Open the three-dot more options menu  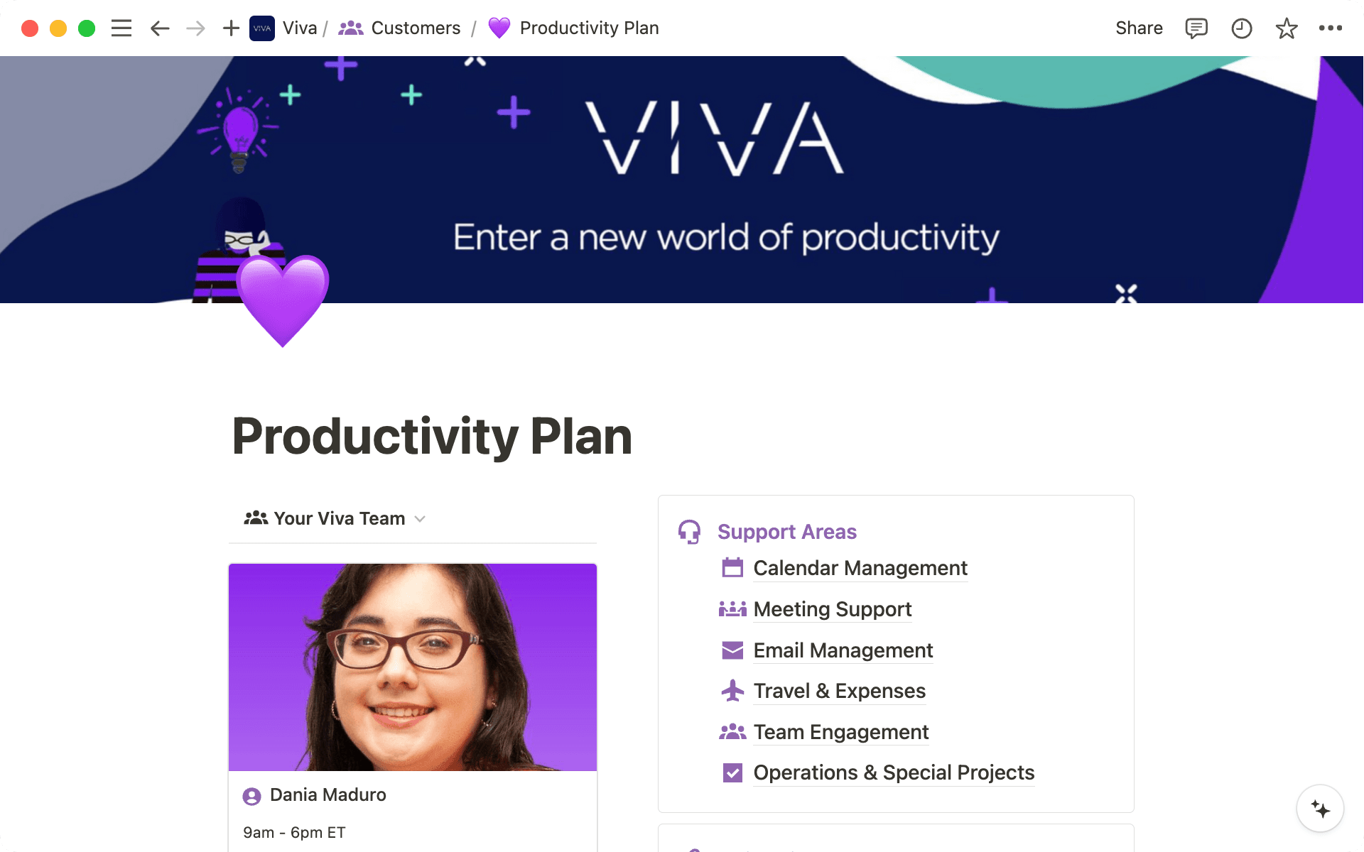(1330, 28)
